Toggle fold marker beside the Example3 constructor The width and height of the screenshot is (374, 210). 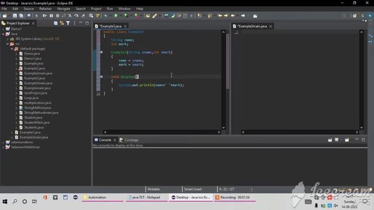[x=101, y=52]
